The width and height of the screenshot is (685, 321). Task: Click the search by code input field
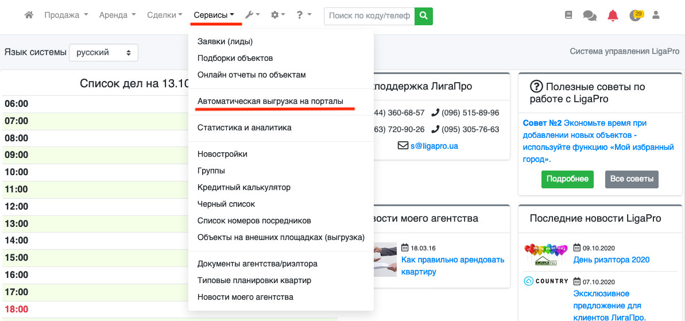point(369,16)
